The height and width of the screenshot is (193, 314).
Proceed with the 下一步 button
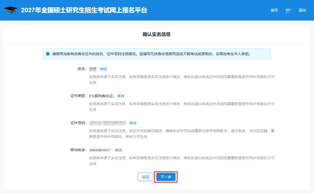[166, 177]
